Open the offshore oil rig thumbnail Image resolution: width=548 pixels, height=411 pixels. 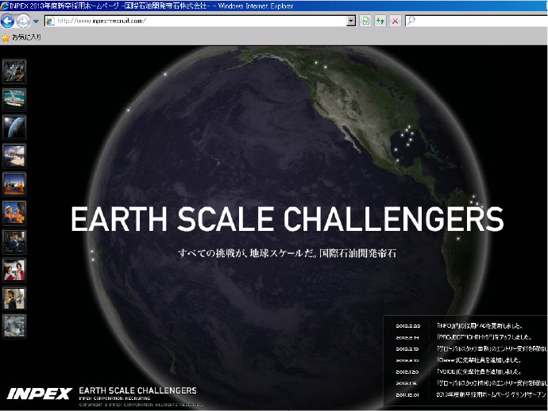pyautogui.click(x=14, y=184)
